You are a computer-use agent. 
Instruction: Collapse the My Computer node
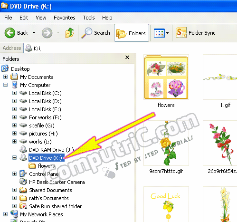5,85
